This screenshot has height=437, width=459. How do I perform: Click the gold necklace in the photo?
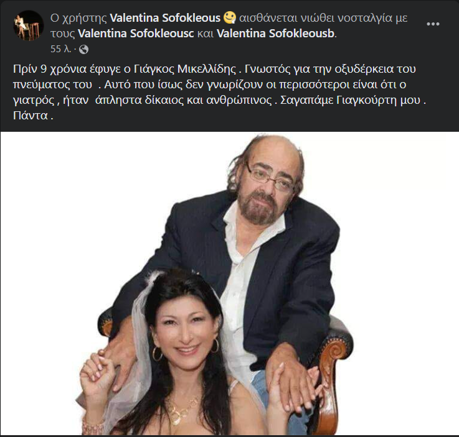click(182, 409)
